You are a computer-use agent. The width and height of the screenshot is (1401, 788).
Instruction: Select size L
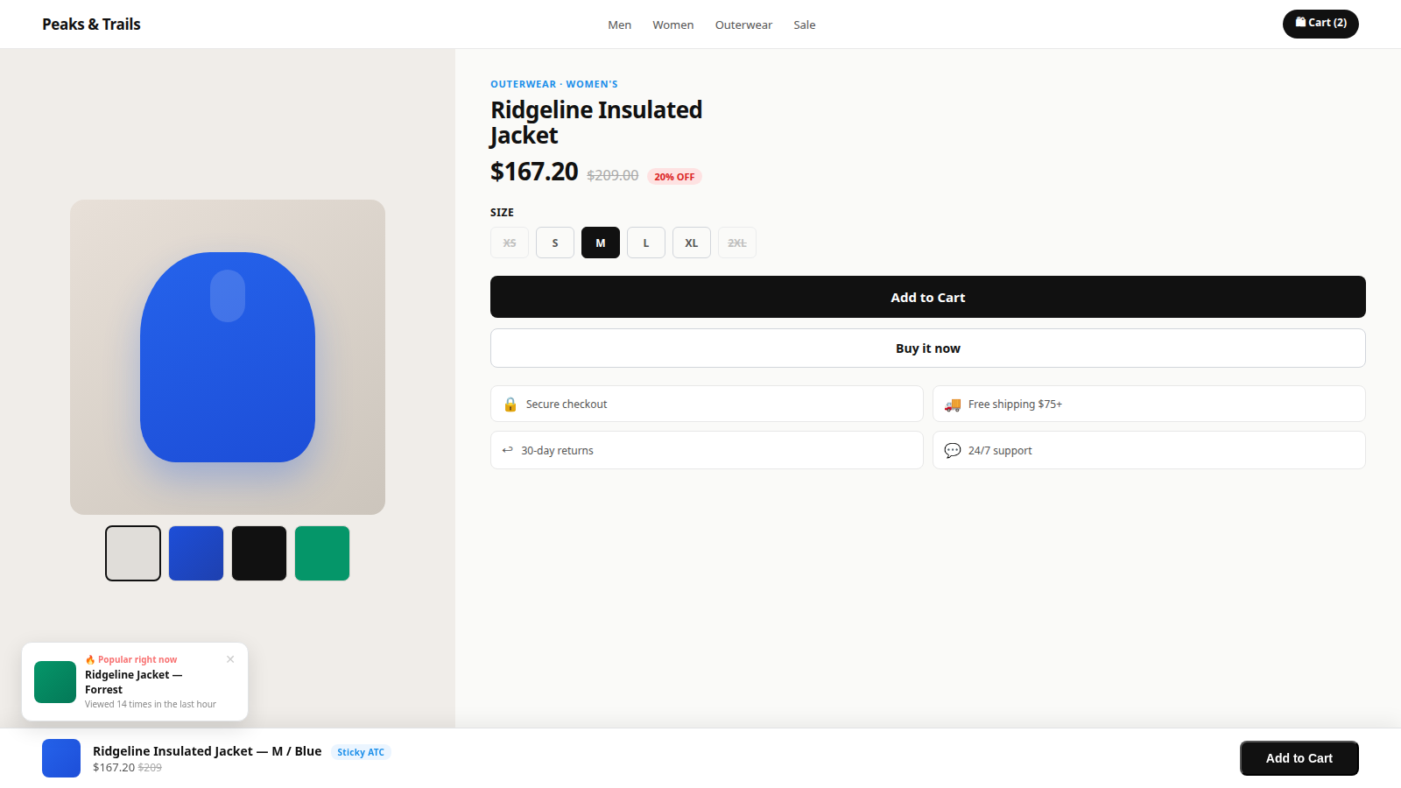coord(646,243)
